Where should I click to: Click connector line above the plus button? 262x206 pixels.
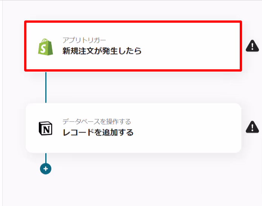(46, 158)
